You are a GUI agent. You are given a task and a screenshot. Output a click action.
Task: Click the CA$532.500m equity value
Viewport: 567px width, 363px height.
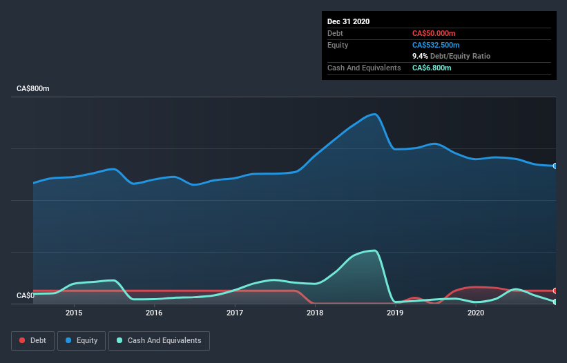pos(436,45)
